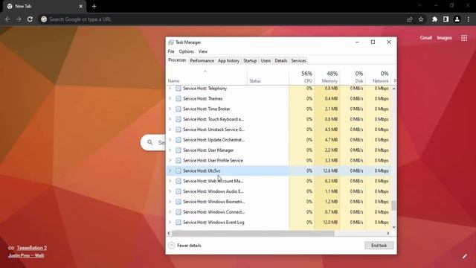This screenshot has height=268, width=476.
Task: Click Service Host: Windows Event Log icon
Action: pos(178,223)
